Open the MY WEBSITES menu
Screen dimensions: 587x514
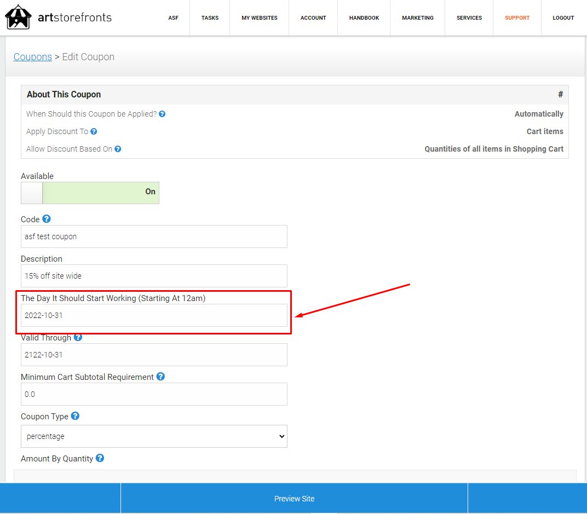coord(260,18)
